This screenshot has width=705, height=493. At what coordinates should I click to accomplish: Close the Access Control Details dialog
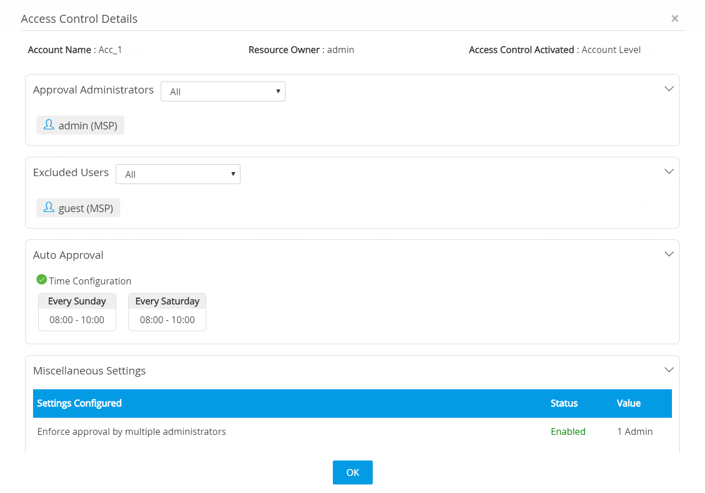click(675, 19)
